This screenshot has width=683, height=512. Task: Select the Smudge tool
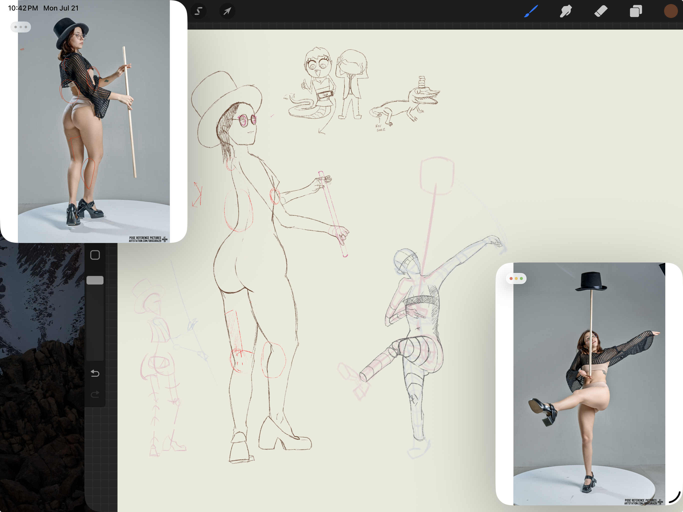coord(566,11)
